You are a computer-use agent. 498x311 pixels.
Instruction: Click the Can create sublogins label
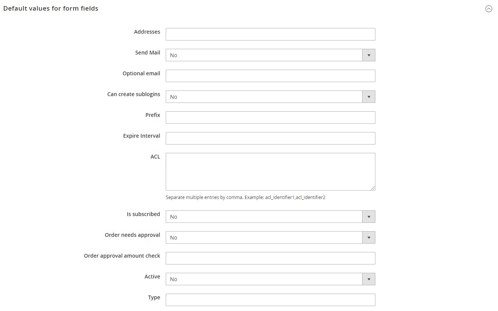coord(134,94)
